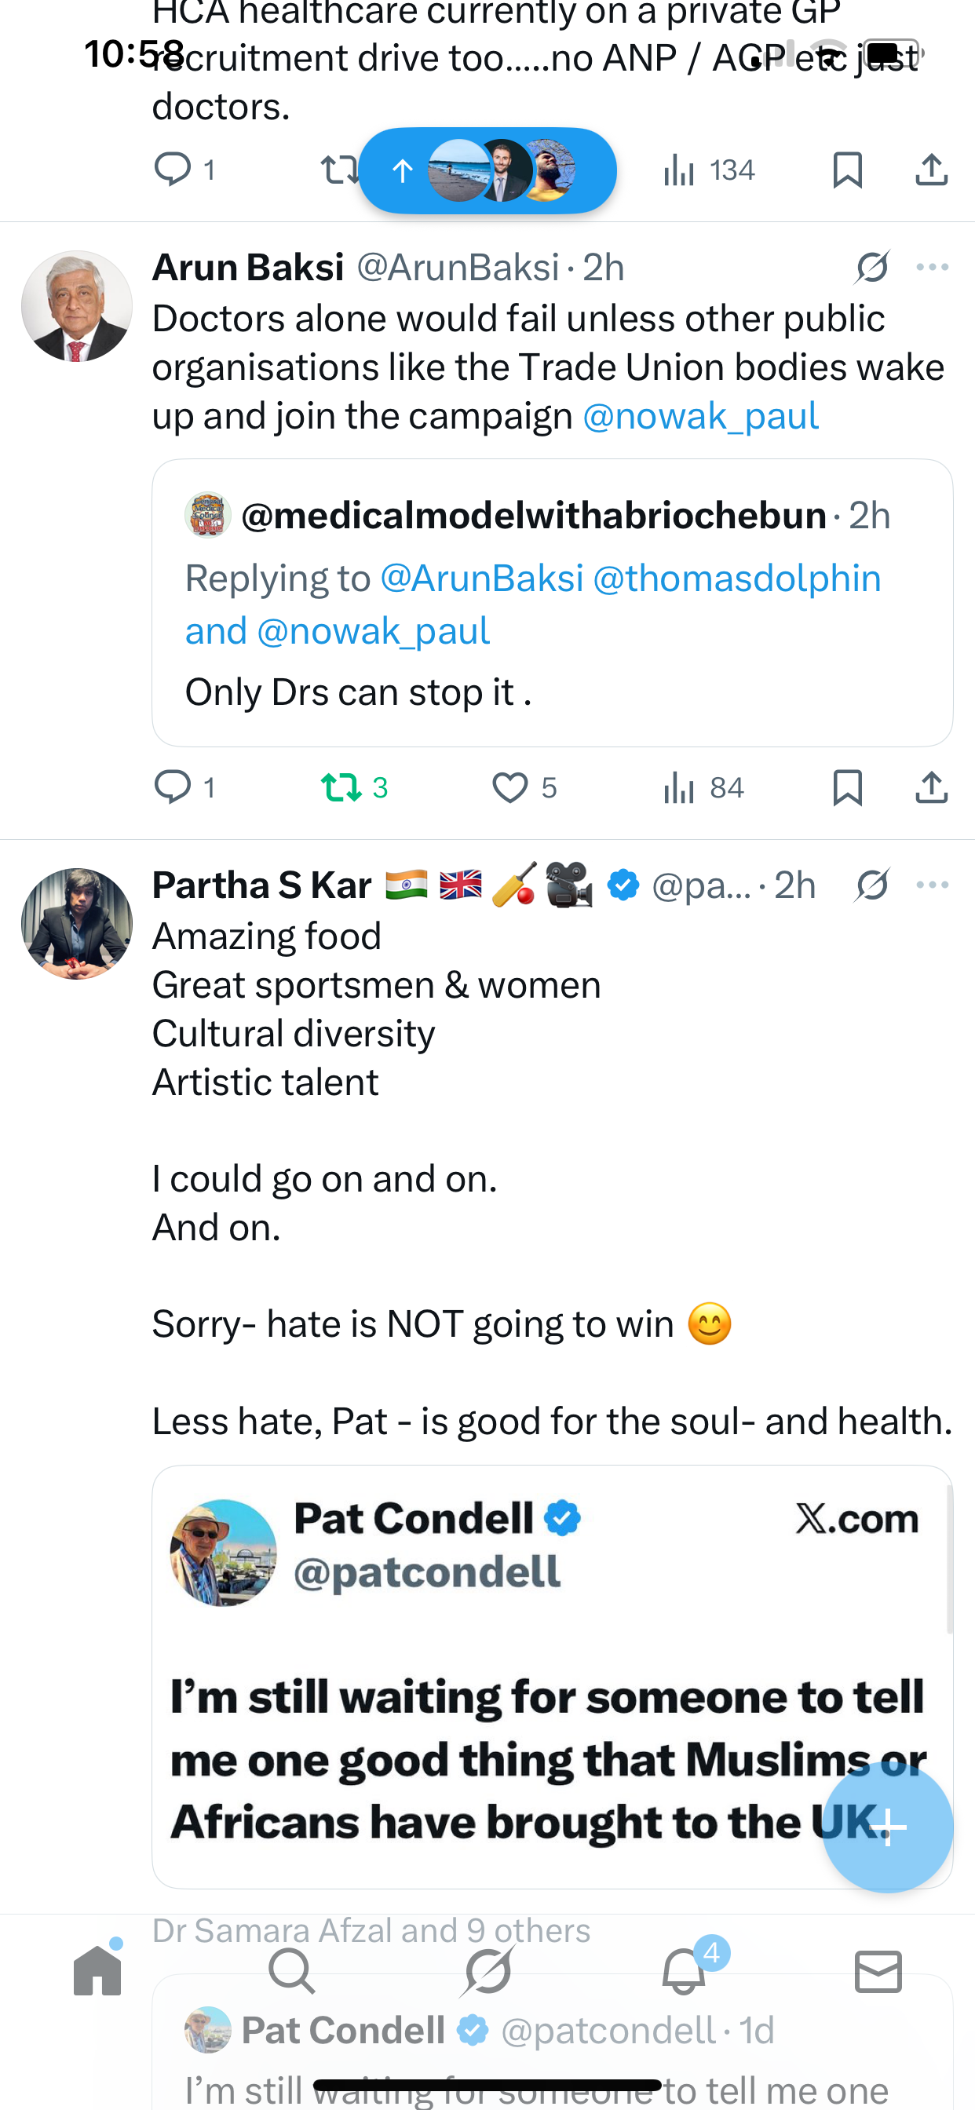Image resolution: width=975 pixels, height=2110 pixels.
Task: Open Arun Baksi's profile picture
Action: pyautogui.click(x=77, y=306)
